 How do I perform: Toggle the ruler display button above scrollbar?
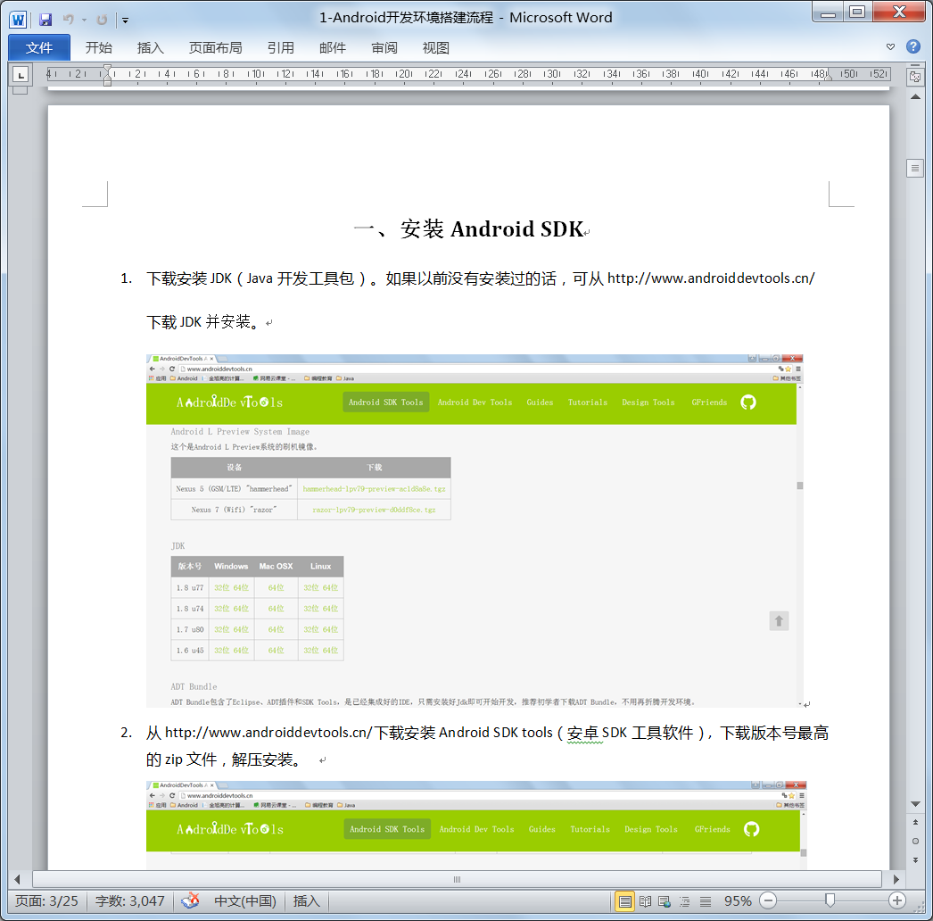[x=914, y=77]
